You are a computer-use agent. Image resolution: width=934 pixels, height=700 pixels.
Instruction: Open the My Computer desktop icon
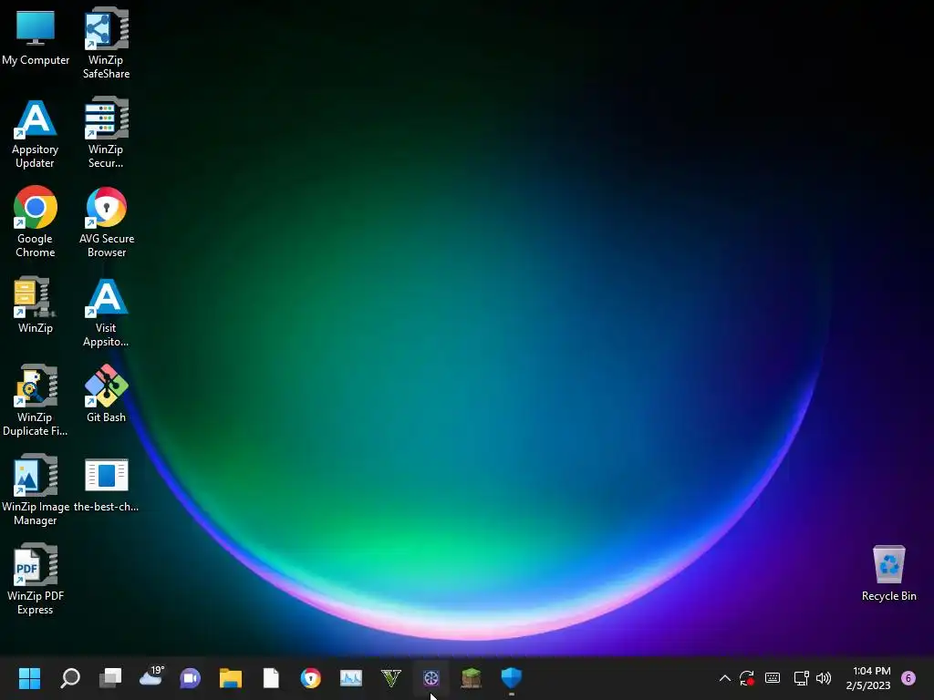[x=36, y=37]
